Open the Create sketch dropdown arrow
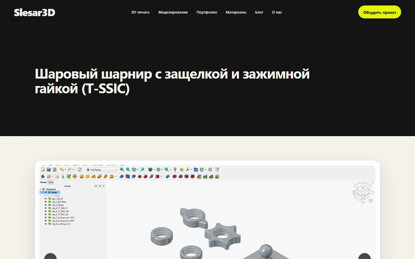 [x=52, y=176]
